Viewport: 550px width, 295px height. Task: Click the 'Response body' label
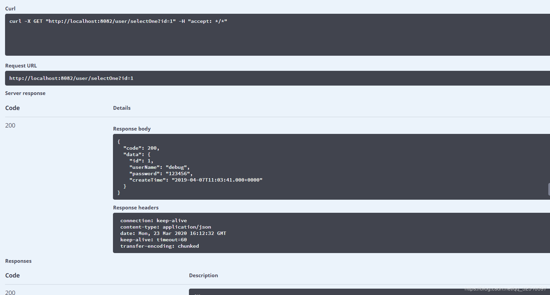132,129
